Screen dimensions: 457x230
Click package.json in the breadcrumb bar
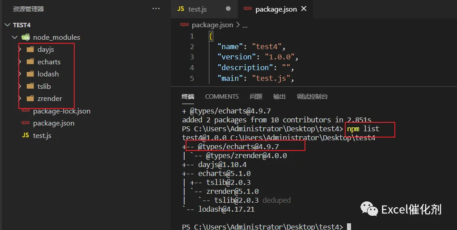click(212, 25)
